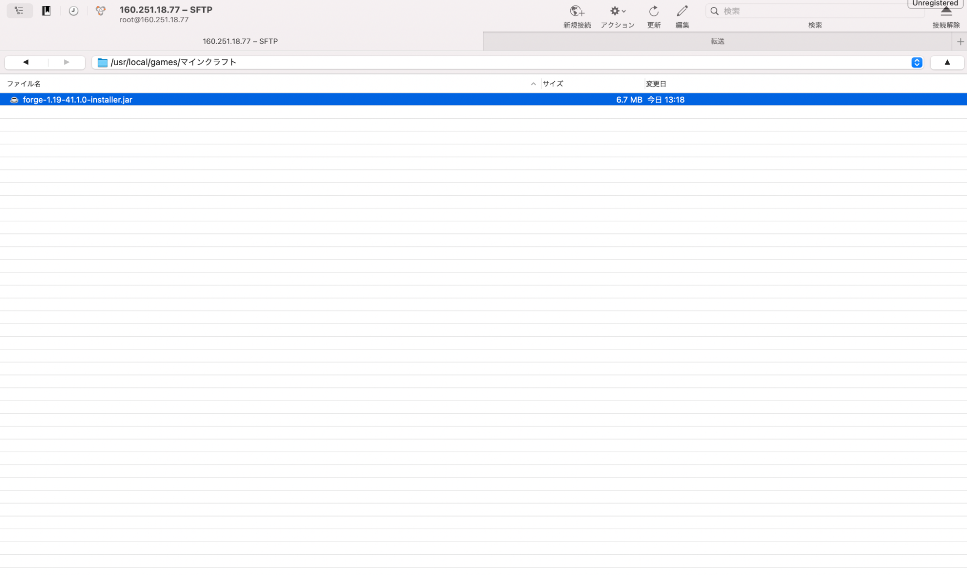Click the folder icon in path bar
The image size is (967, 575).
coord(103,62)
